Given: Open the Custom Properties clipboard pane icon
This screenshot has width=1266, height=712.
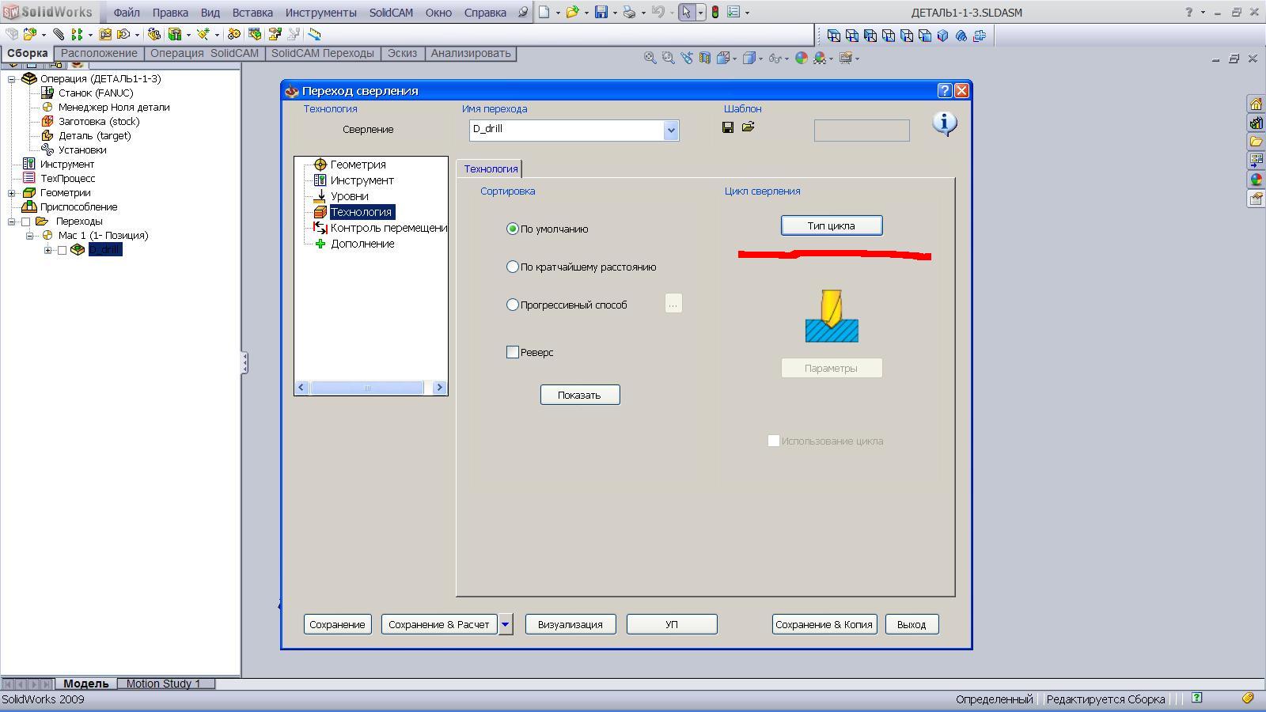Looking at the screenshot, I should (1256, 199).
